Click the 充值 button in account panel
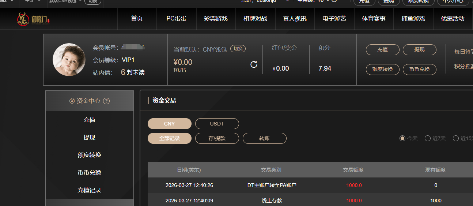Image resolution: width=473 pixels, height=206 pixels. [x=382, y=50]
